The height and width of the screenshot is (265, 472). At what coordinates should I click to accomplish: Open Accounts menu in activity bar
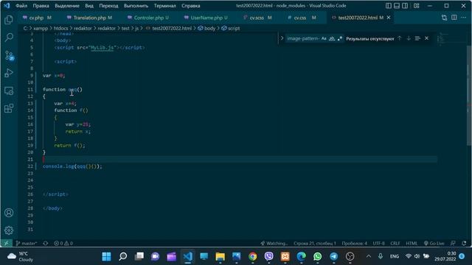tap(9, 213)
